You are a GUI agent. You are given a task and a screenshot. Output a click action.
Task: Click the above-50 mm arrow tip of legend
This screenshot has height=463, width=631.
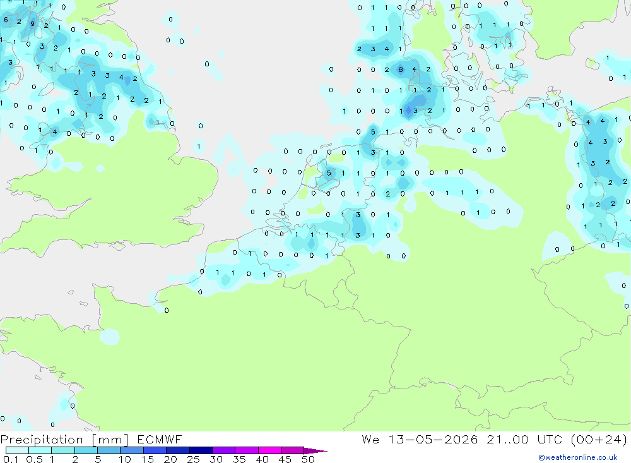[315, 451]
